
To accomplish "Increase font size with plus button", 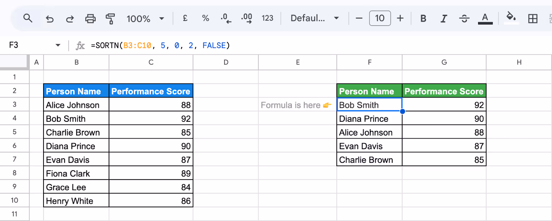I will click(400, 18).
